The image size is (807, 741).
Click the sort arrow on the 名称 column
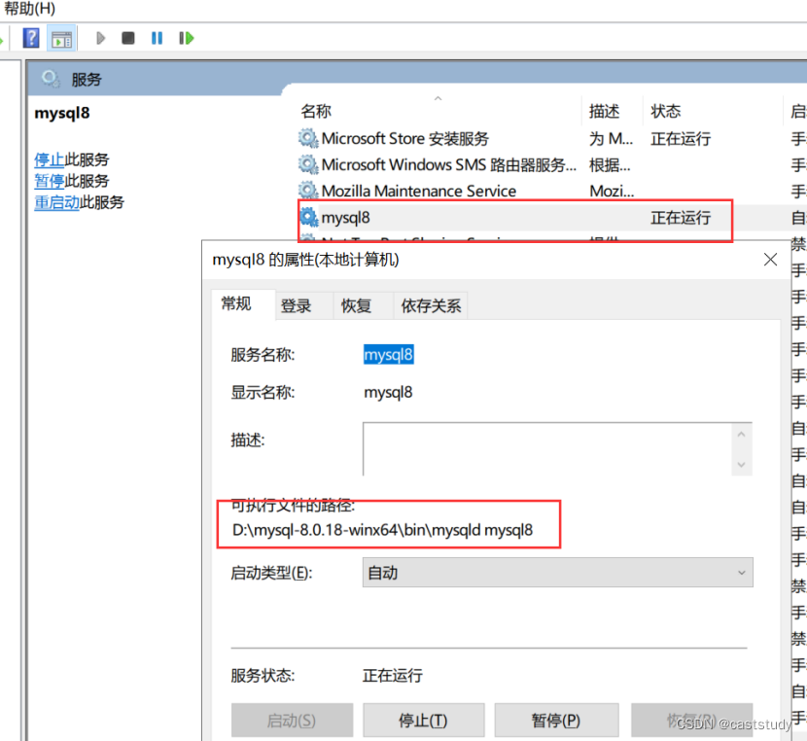pos(438,97)
